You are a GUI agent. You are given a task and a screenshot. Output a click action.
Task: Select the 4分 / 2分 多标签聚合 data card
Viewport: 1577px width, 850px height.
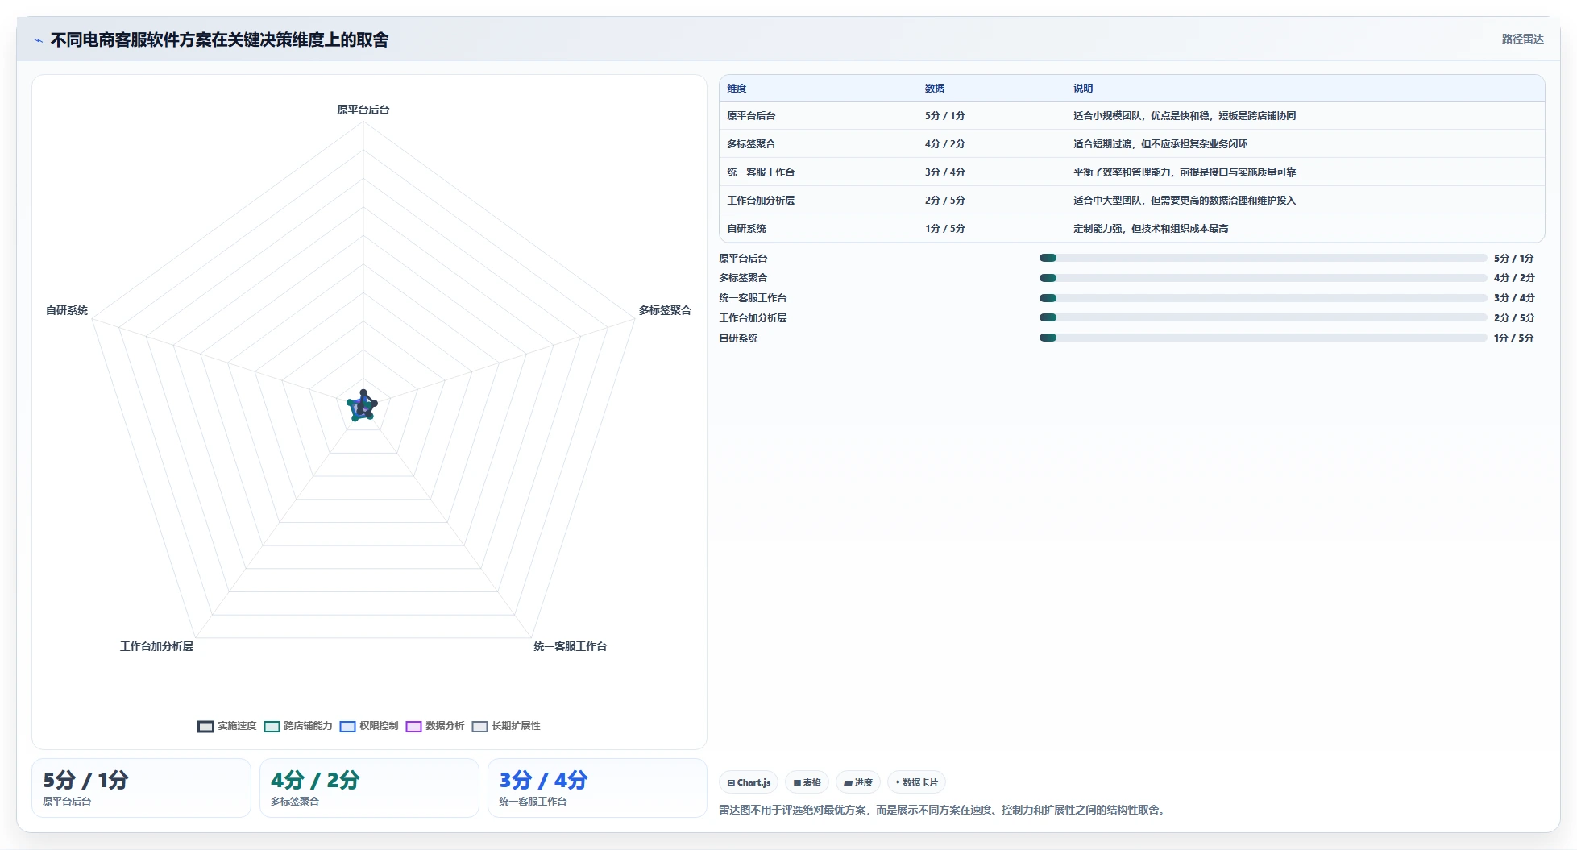[369, 788]
